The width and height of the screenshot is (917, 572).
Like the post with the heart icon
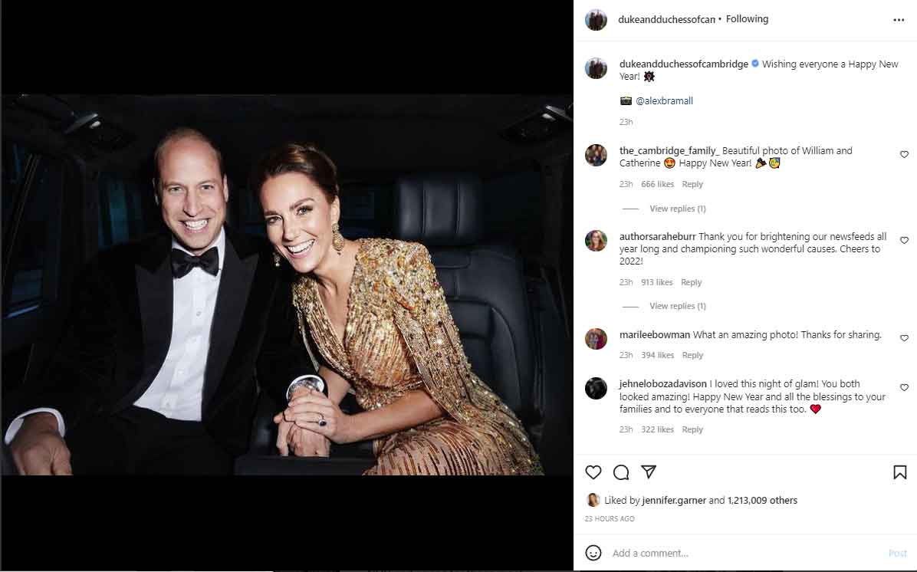(593, 472)
